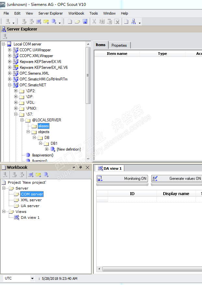202x285 pixels.
Task: Click yellow envelope icon in Workbook toolbar
Action: 38,175
